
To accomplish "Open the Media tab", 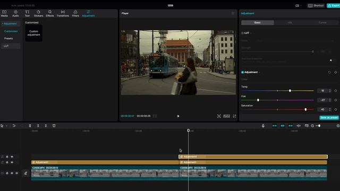I will pos(4,13).
